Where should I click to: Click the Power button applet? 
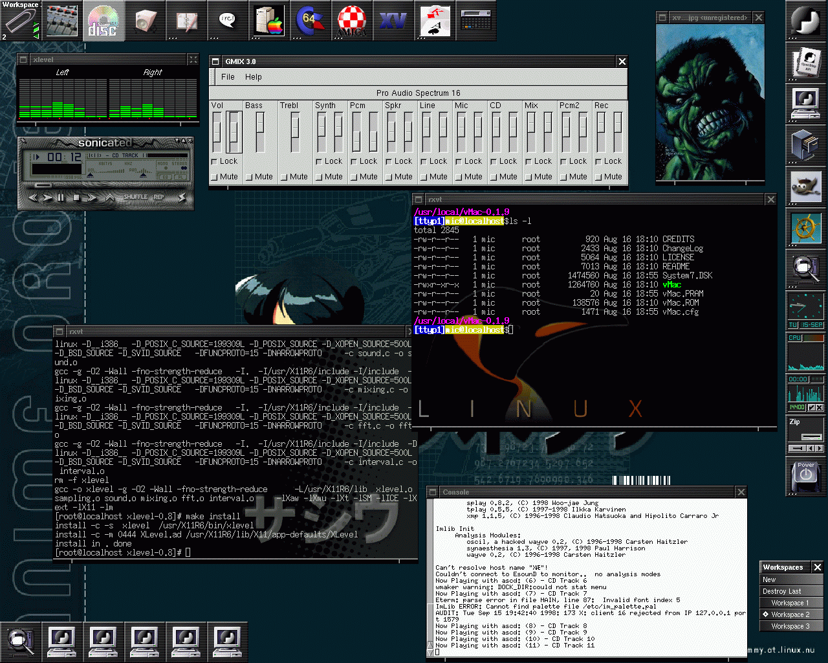tap(806, 477)
